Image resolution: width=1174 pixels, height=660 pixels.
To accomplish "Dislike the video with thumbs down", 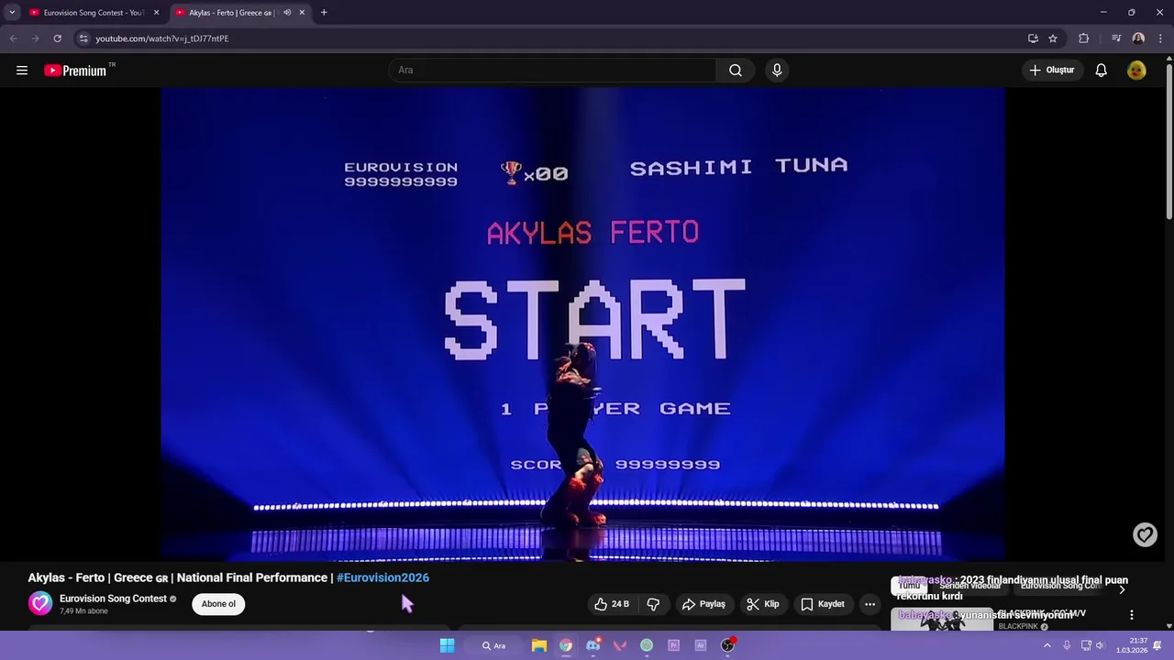I will pos(653,604).
